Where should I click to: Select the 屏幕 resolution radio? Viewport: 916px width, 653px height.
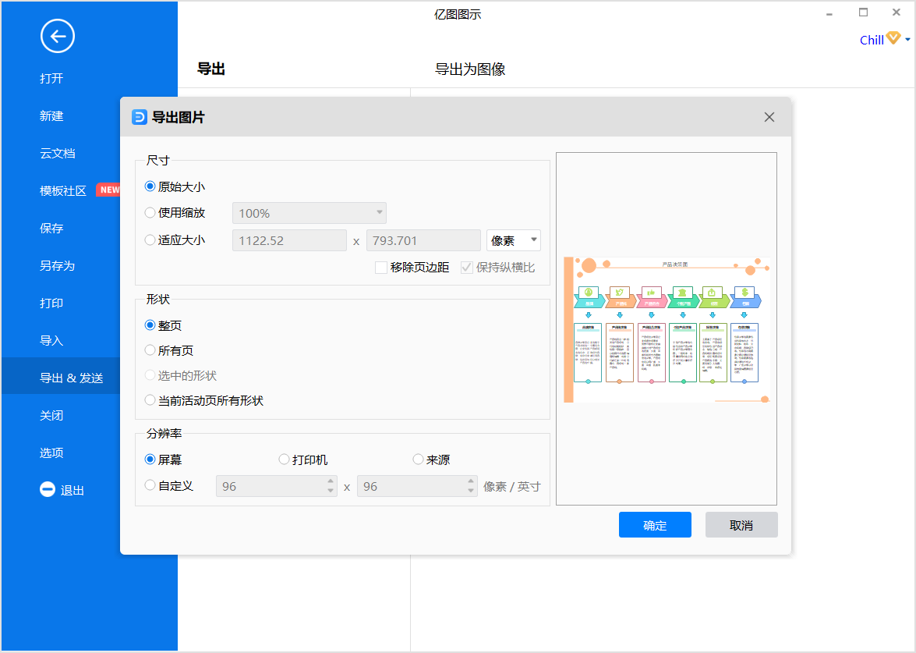tap(150, 460)
